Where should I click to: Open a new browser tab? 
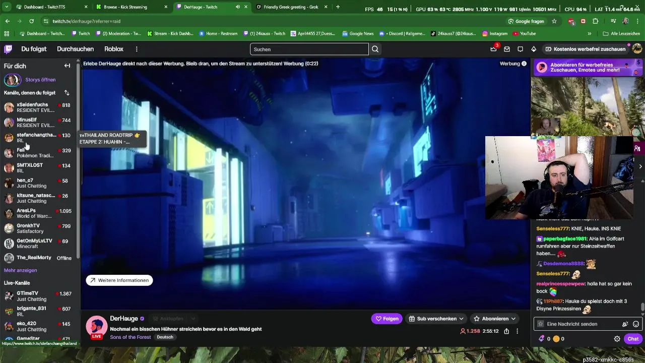coord(338,7)
